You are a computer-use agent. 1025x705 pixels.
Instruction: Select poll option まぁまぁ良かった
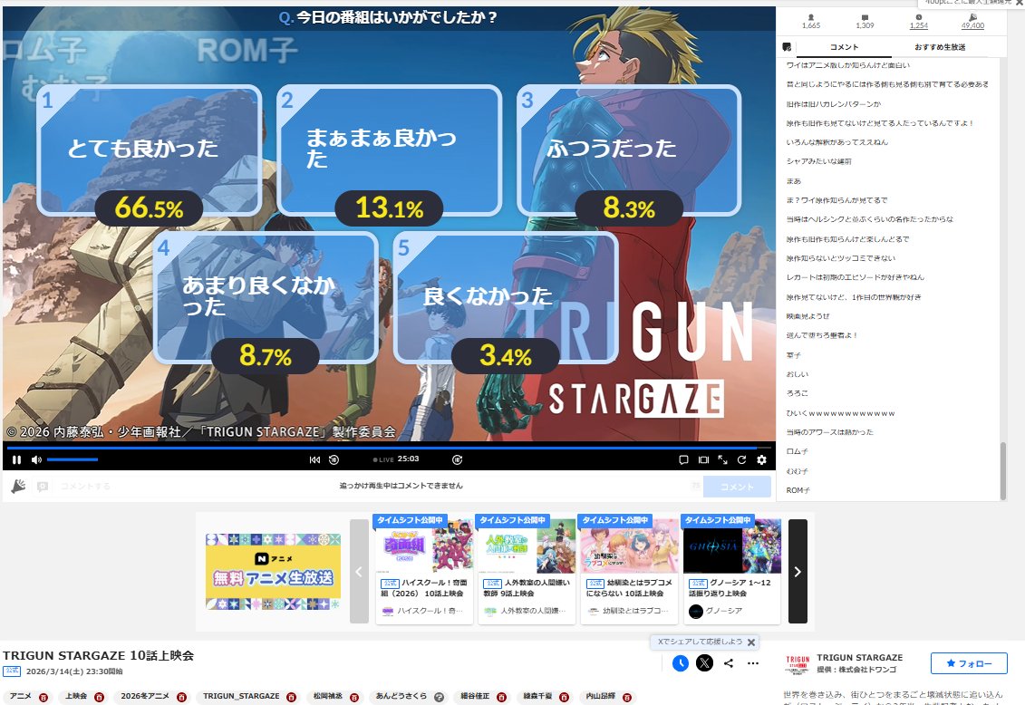[389, 150]
